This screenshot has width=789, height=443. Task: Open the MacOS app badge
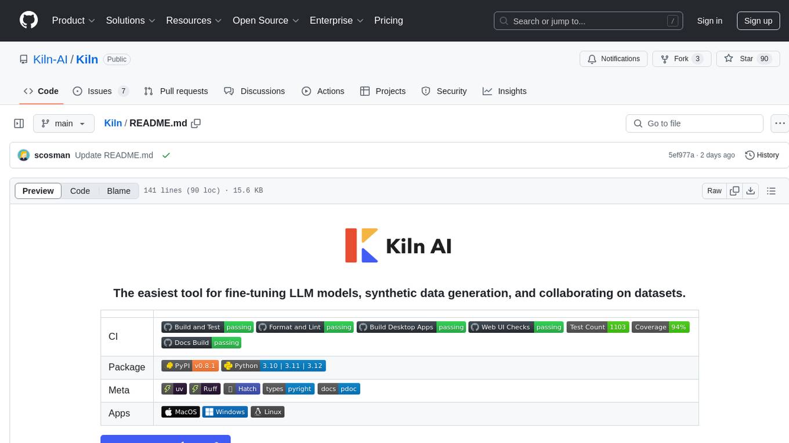pyautogui.click(x=180, y=412)
